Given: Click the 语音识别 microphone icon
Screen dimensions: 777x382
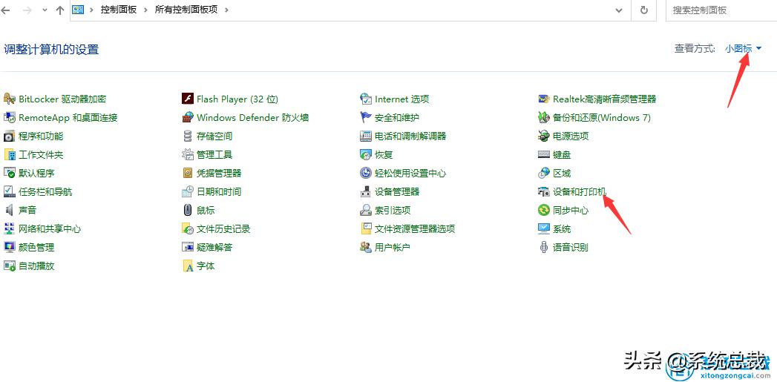Looking at the screenshot, I should click(543, 247).
